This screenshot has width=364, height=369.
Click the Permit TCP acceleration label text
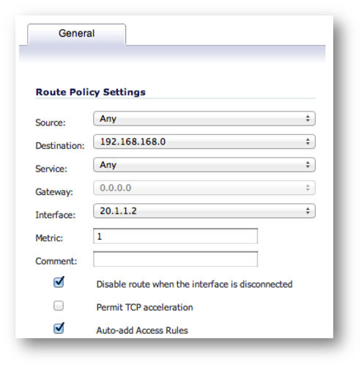144,307
